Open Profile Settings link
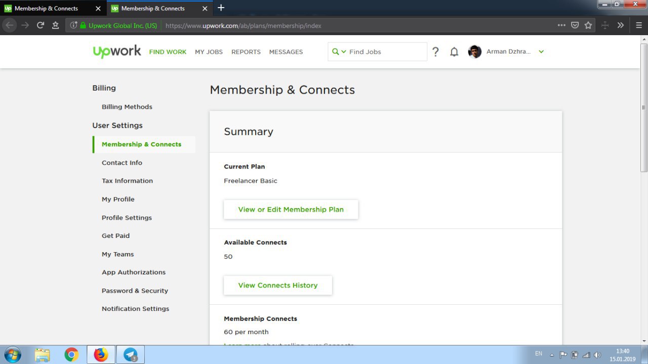648x364 pixels. click(x=127, y=218)
